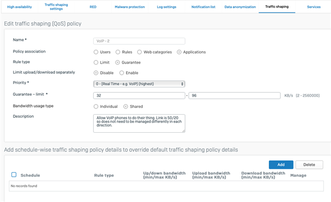Select Individual bandwidth usage type
331x202 pixels.
(x=96, y=106)
